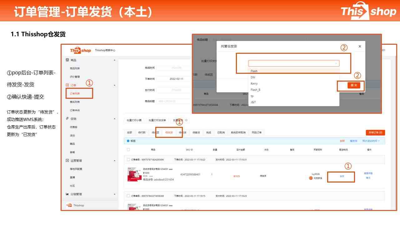Image resolution: width=400 pixels, height=225 pixels.
Task: Click the 下单时间 date field showing 2022-02-11
Action: pos(174,79)
